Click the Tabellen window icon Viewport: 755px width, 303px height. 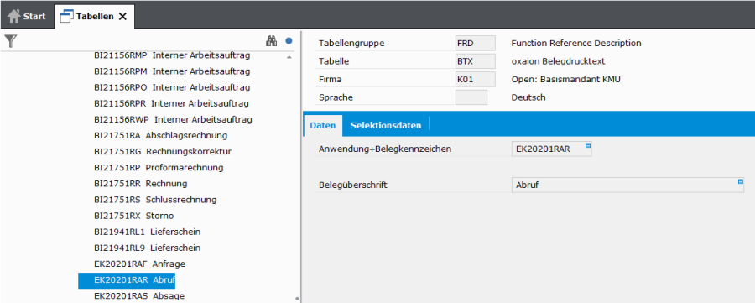(x=66, y=17)
